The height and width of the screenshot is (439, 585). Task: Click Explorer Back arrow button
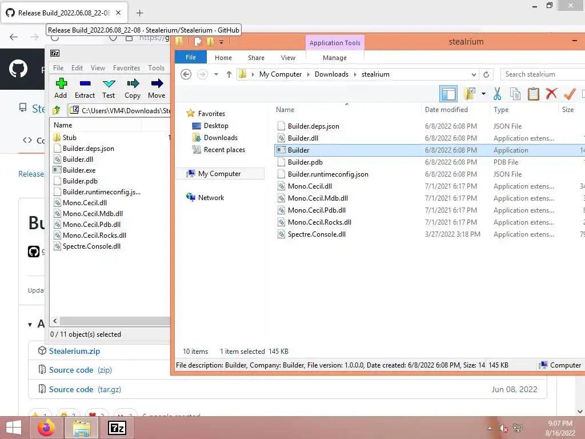[x=186, y=74]
